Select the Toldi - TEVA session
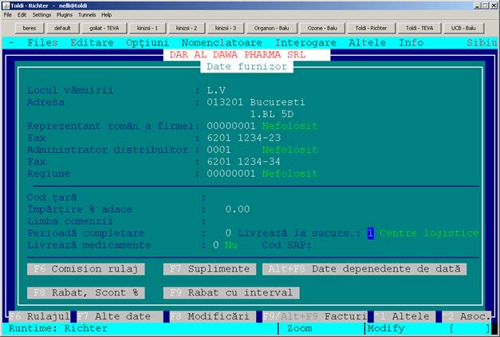 (419, 28)
